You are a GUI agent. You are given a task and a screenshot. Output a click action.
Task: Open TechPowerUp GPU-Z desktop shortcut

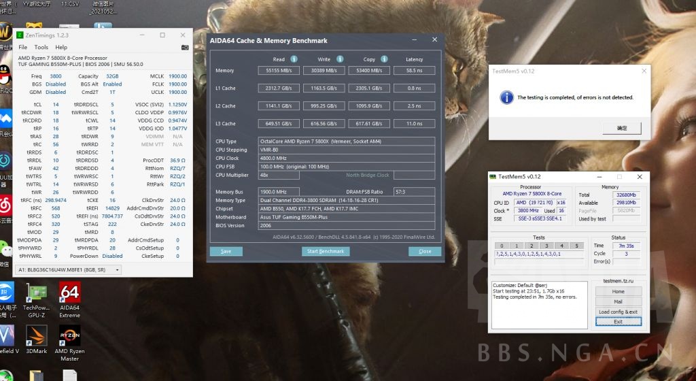tap(35, 300)
